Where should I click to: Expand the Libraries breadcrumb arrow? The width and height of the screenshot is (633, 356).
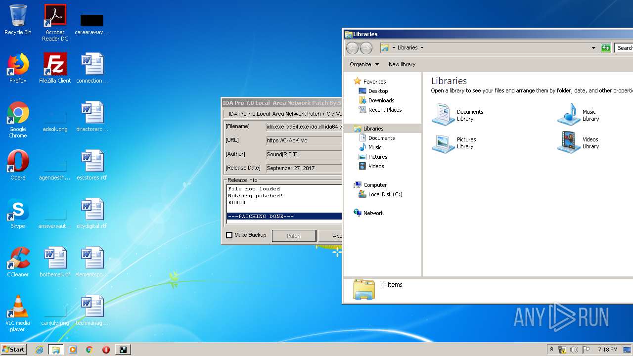tap(422, 48)
